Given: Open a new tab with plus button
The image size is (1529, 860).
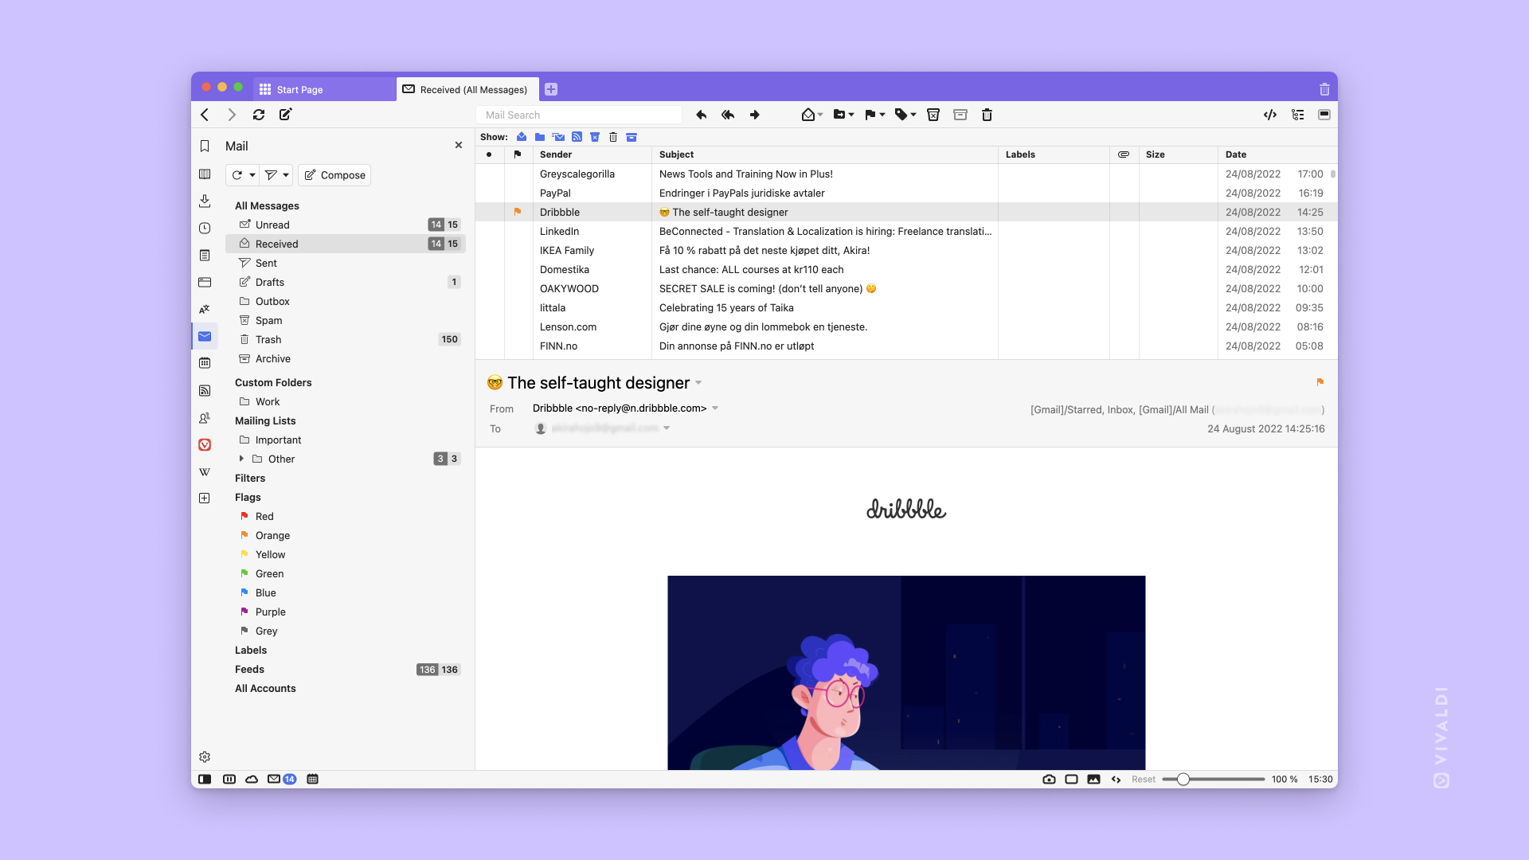Looking at the screenshot, I should [x=551, y=89].
